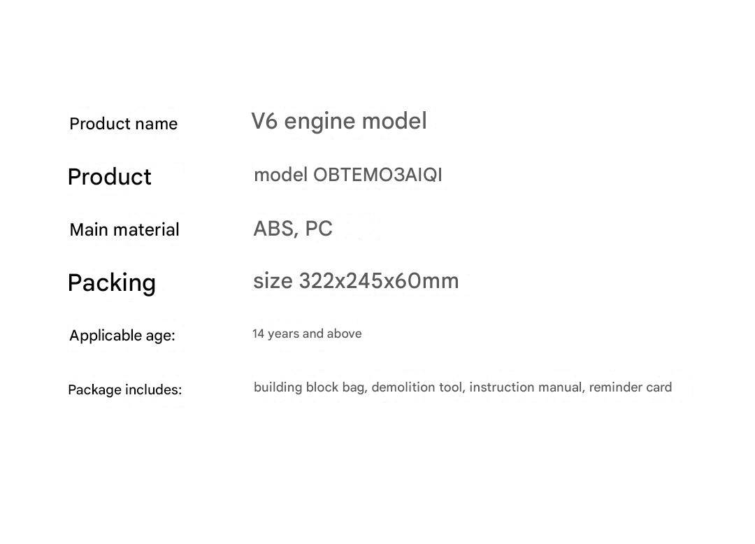Click the 'Main material' label
The width and height of the screenshot is (755, 544).
pos(124,229)
